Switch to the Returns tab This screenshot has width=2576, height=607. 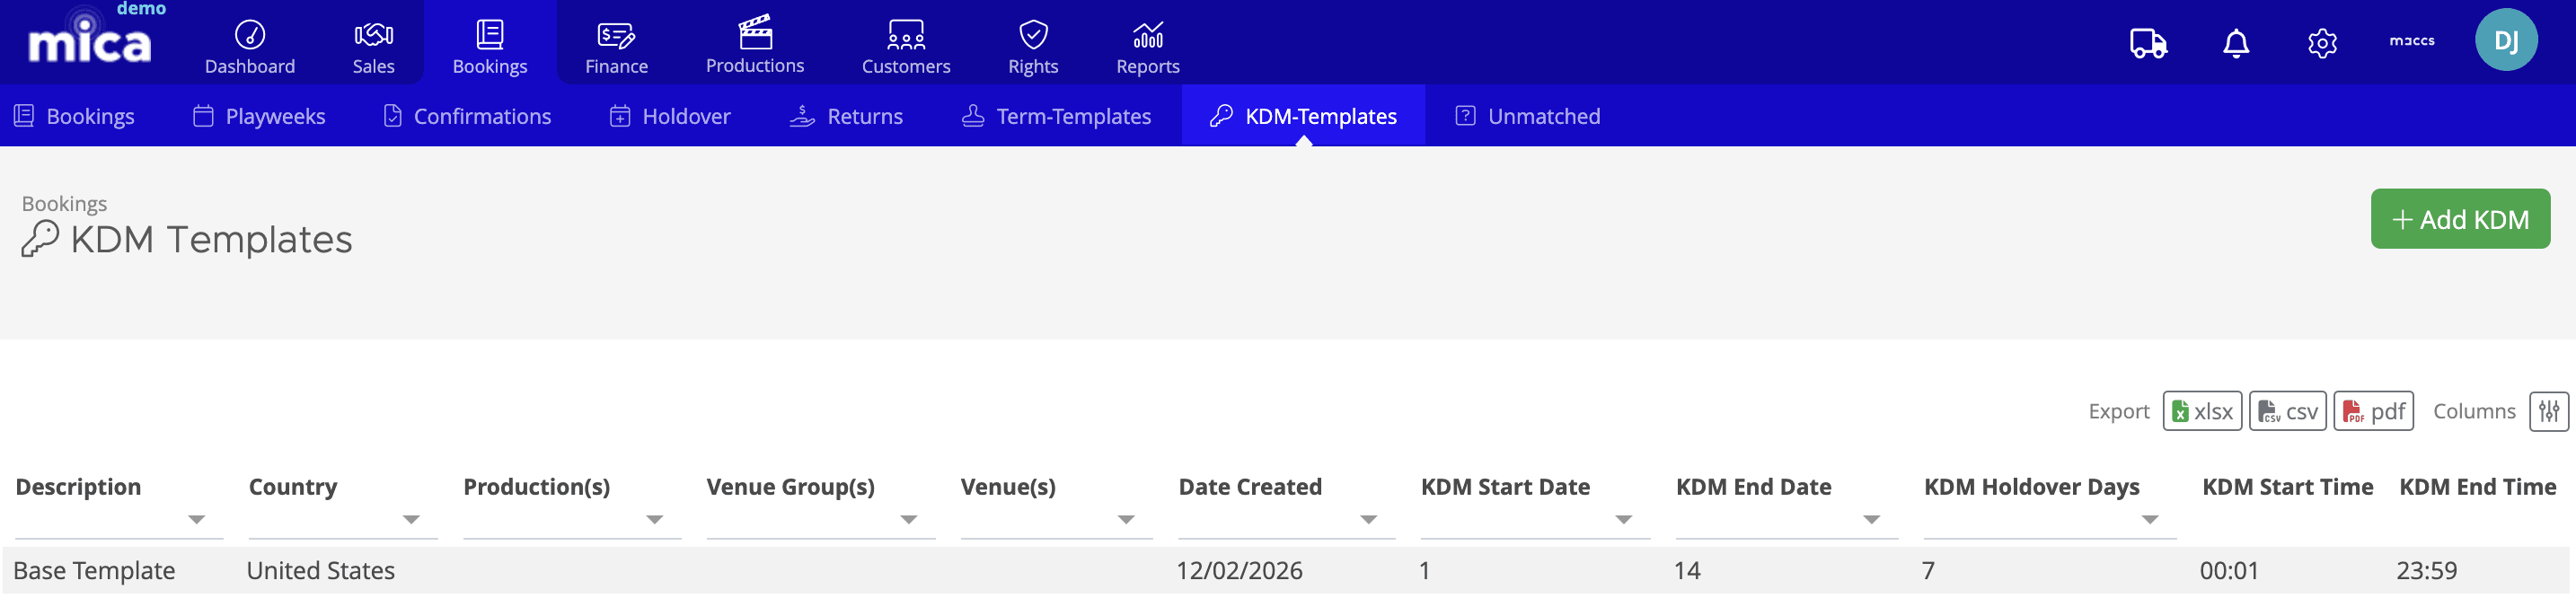pyautogui.click(x=846, y=116)
